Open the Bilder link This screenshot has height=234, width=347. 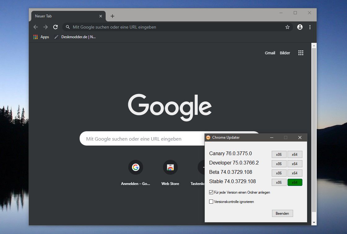(285, 53)
